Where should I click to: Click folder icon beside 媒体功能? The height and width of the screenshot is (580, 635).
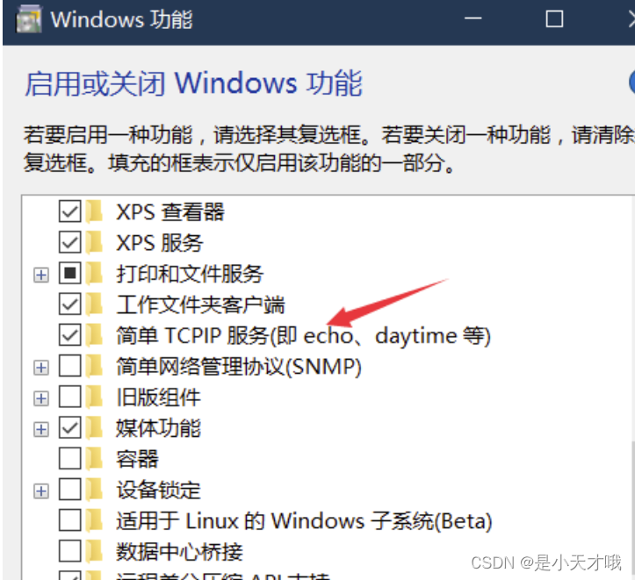pos(94,427)
